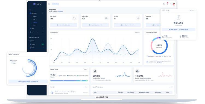Screen dimensions: 205x104
Task: Click Open Tickets date range button
Action: click(x=95, y=25)
